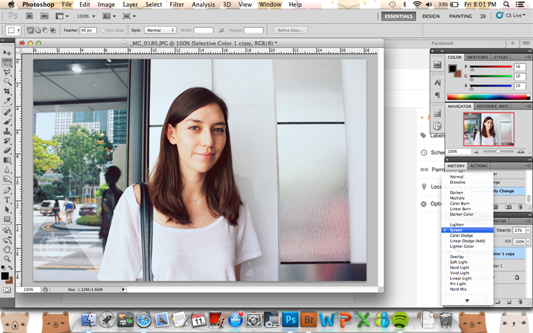This screenshot has height=333, width=533.
Task: Click the foreground color swatch in toolbox
Action: coord(5,276)
